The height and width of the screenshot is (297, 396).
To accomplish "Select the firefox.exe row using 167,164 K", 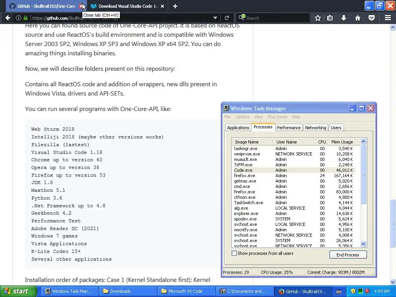I will pos(294,176).
